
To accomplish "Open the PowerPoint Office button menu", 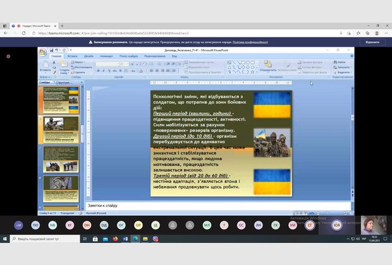I will tap(42, 52).
